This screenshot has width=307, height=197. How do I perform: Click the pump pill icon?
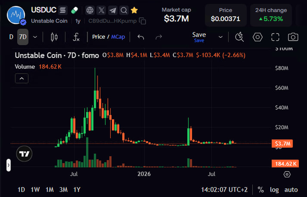point(74,10)
